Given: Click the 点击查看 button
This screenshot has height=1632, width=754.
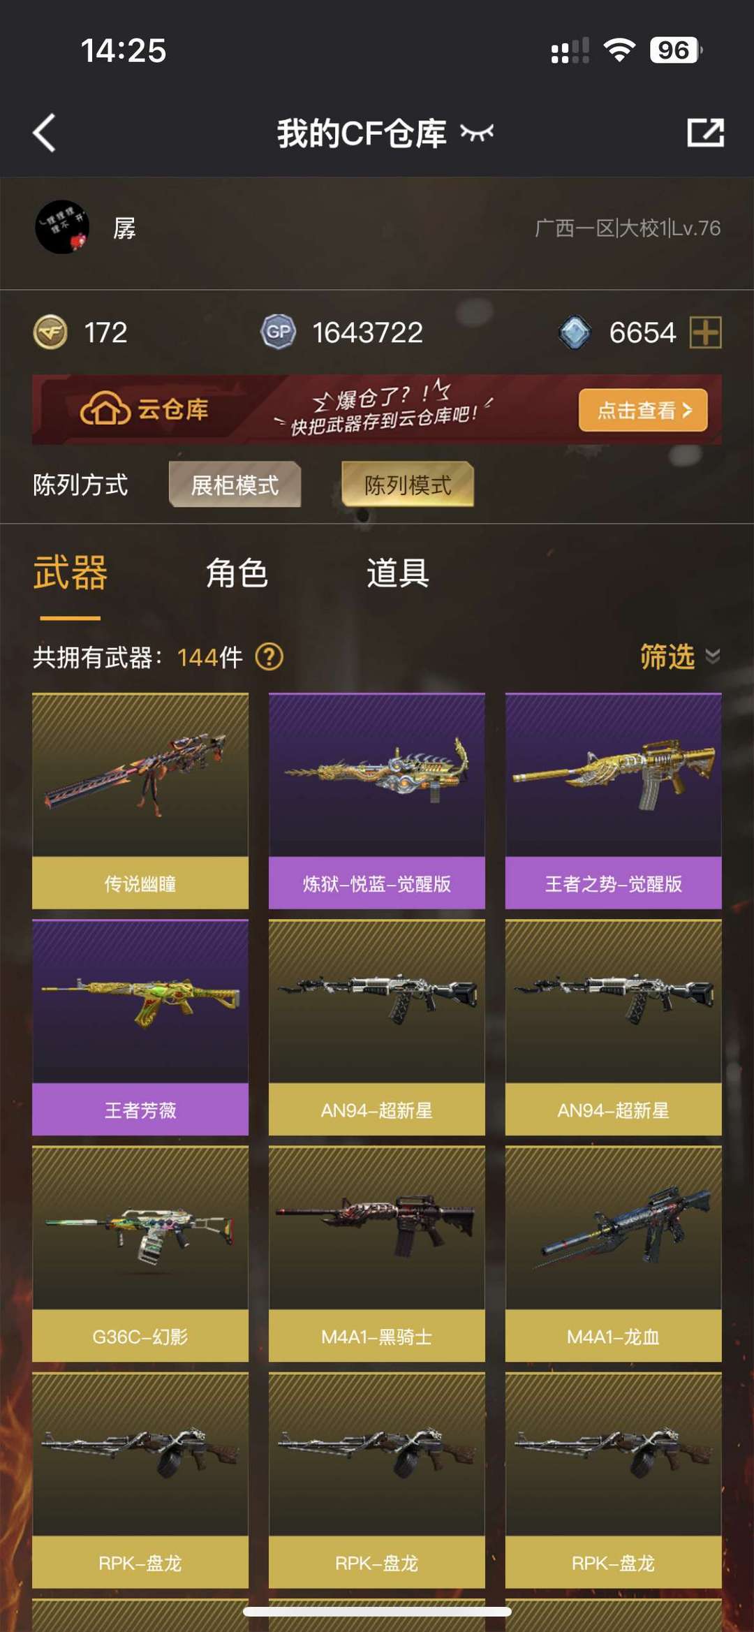Looking at the screenshot, I should click(643, 410).
